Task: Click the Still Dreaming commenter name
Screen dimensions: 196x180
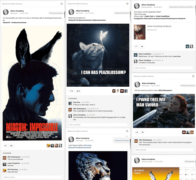Action: [x=13, y=169]
